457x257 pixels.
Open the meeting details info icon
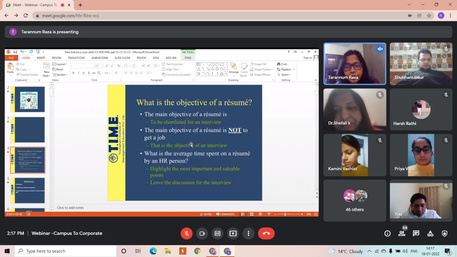[x=387, y=233]
